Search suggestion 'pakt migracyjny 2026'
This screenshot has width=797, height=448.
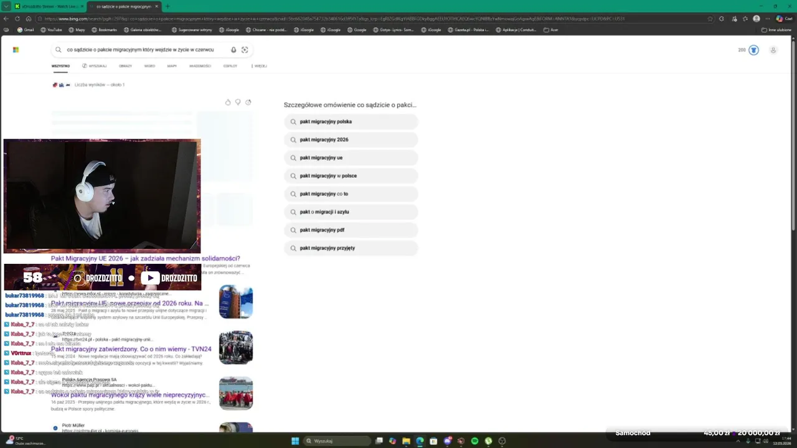coord(351,140)
